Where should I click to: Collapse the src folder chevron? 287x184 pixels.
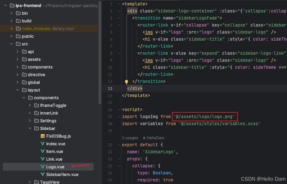(12, 44)
